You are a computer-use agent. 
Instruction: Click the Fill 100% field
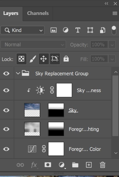pos(99,59)
